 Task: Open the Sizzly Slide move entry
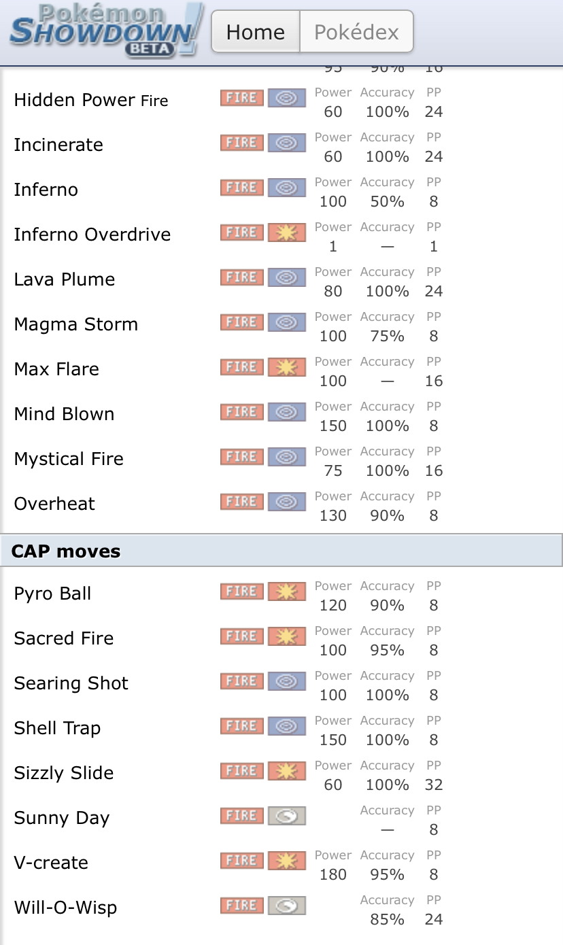[x=281, y=773]
